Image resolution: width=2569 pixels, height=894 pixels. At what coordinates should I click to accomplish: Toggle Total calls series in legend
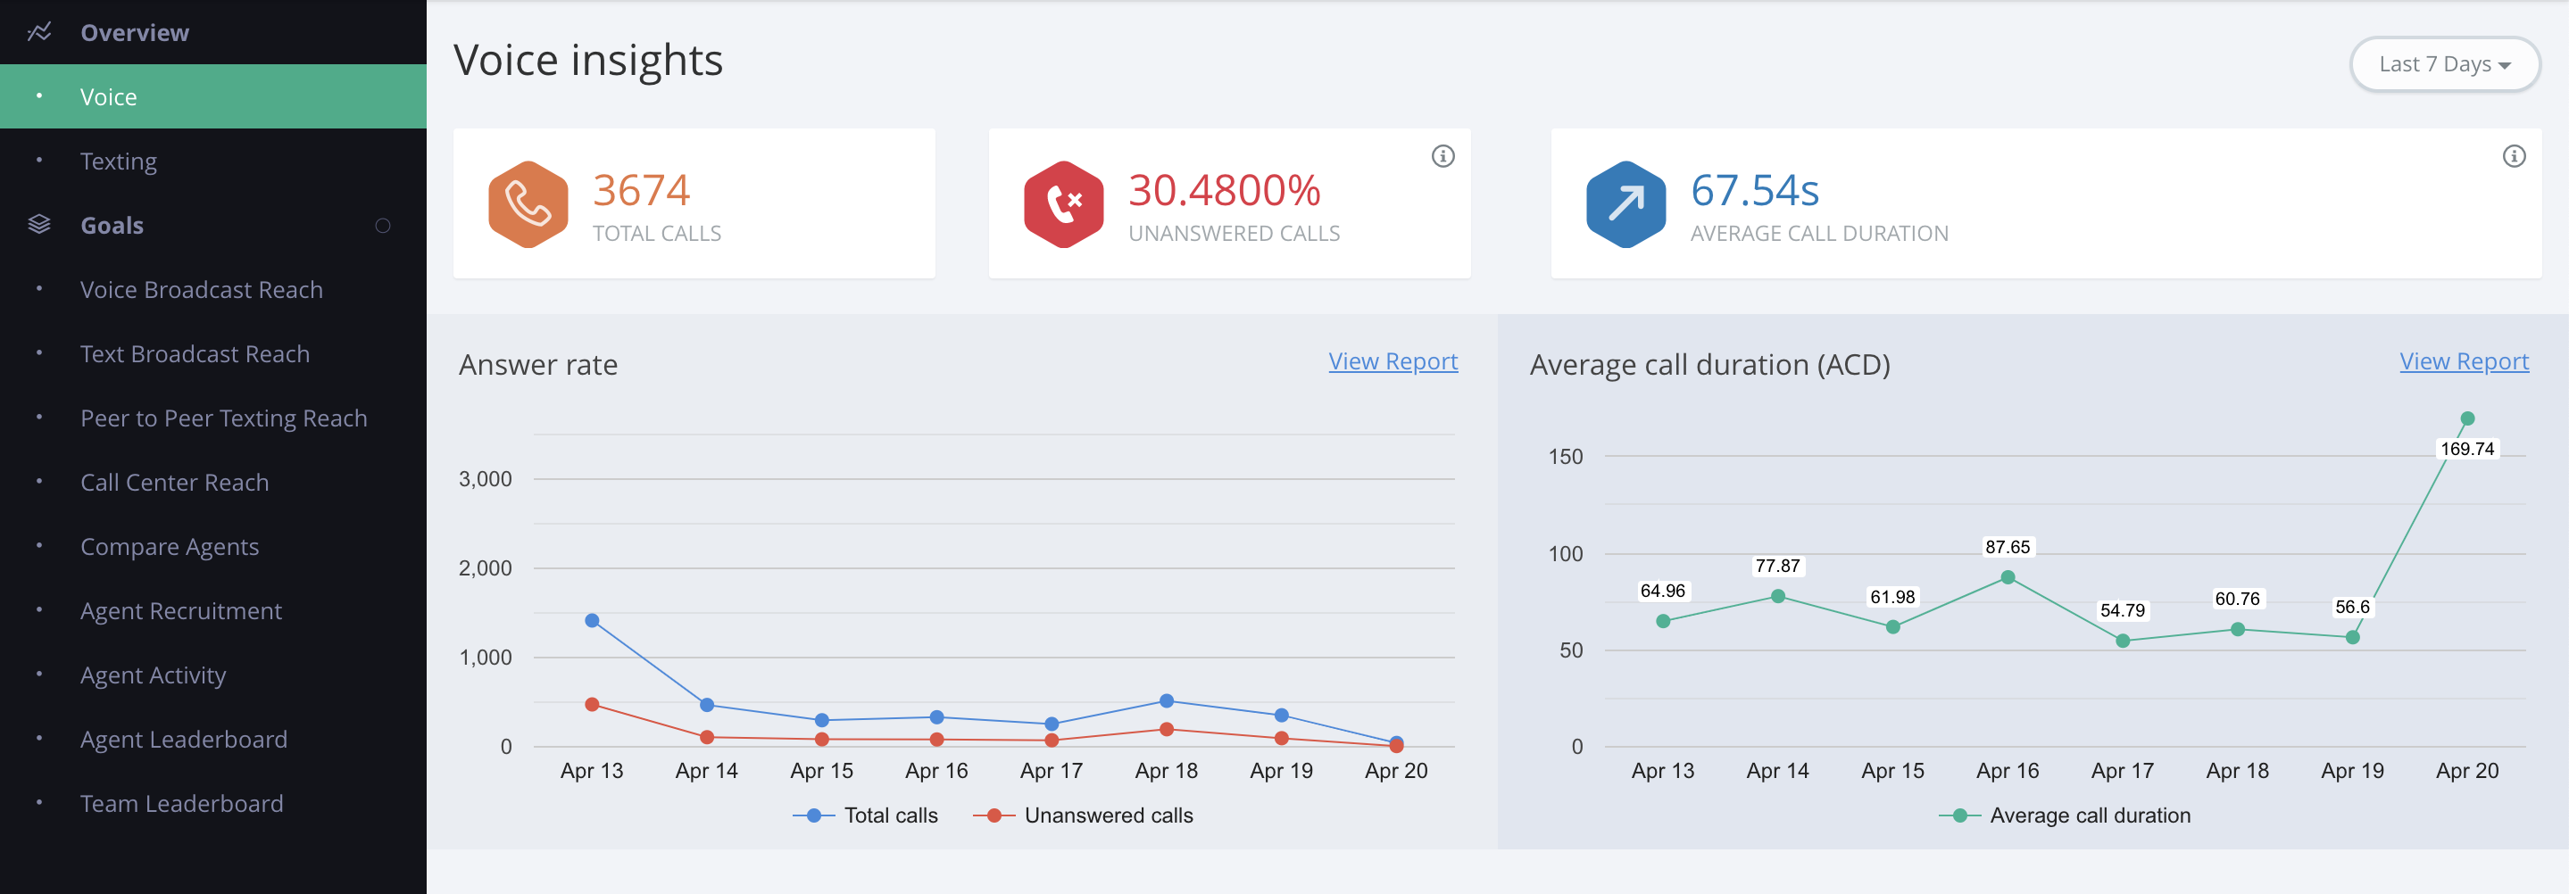pyautogui.click(x=865, y=815)
